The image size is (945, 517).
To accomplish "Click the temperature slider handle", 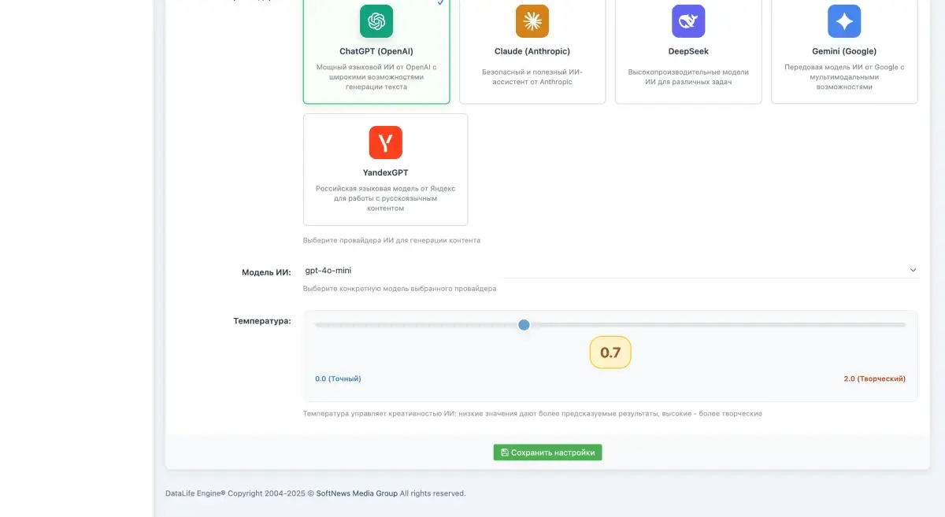I will coord(524,324).
